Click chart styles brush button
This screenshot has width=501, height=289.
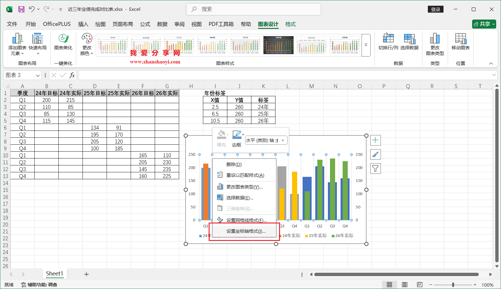375,155
